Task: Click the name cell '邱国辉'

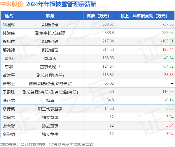Action: tap(8, 25)
